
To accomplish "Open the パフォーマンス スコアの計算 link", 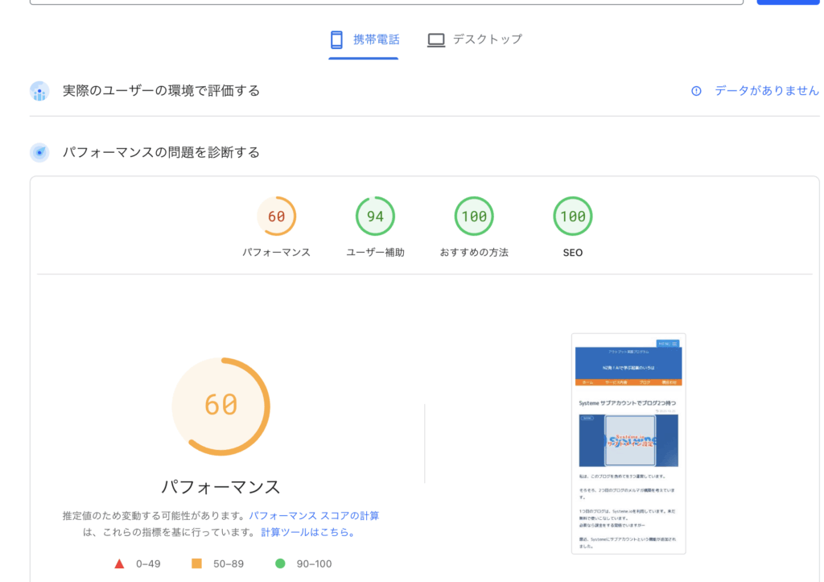I will click(314, 516).
